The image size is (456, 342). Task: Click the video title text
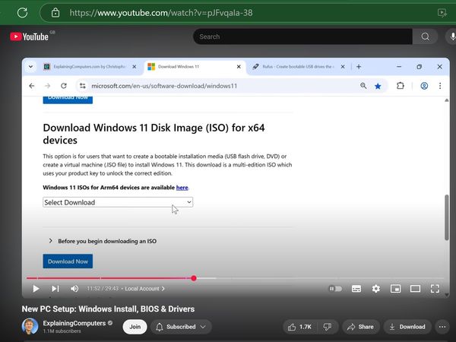[x=108, y=309]
